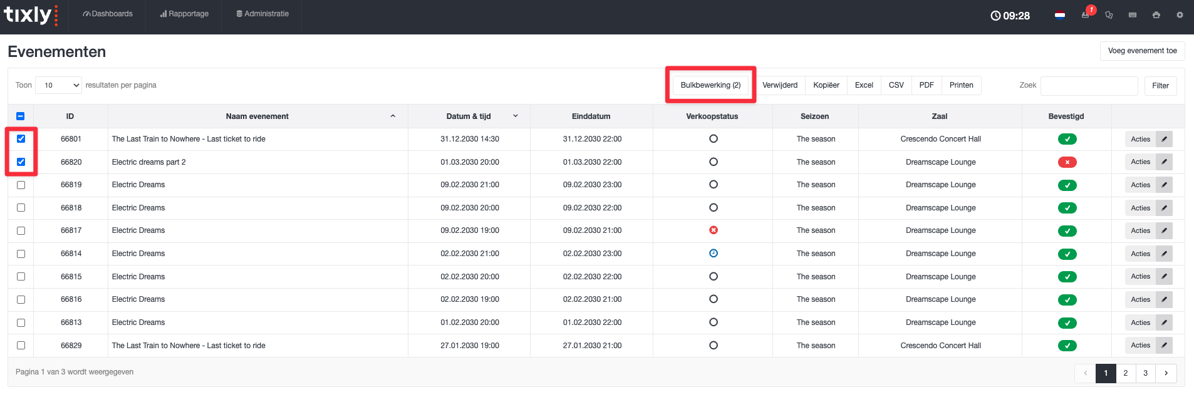The width and height of the screenshot is (1194, 402).
Task: Click the keyboard icon in top bar
Action: click(1133, 15)
